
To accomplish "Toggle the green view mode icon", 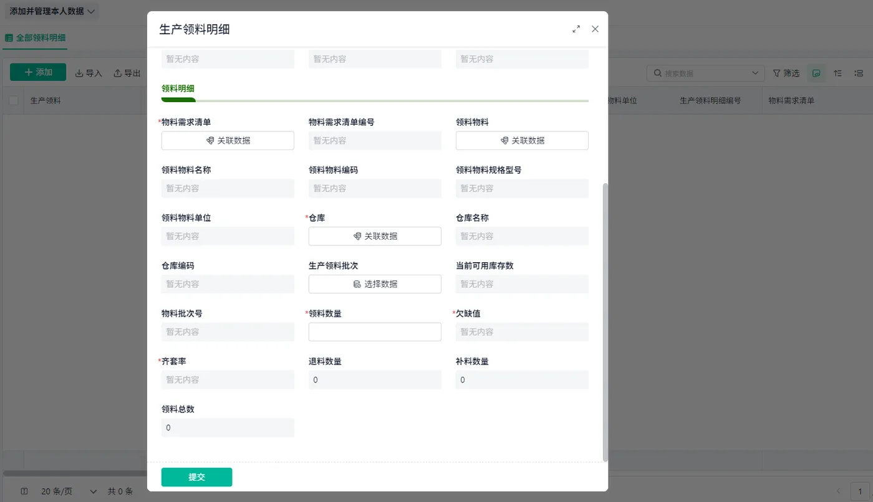I will click(x=816, y=73).
